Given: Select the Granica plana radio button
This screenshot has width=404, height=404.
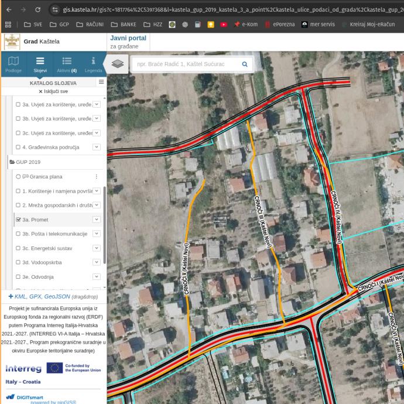Looking at the screenshot, I should pyautogui.click(x=18, y=176).
